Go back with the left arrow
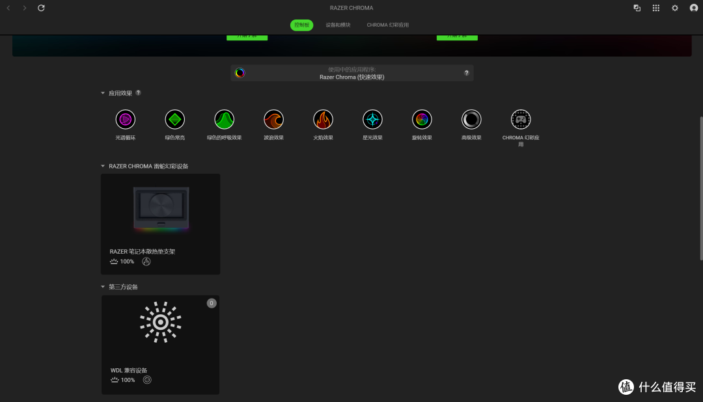This screenshot has width=703, height=402. coord(8,8)
